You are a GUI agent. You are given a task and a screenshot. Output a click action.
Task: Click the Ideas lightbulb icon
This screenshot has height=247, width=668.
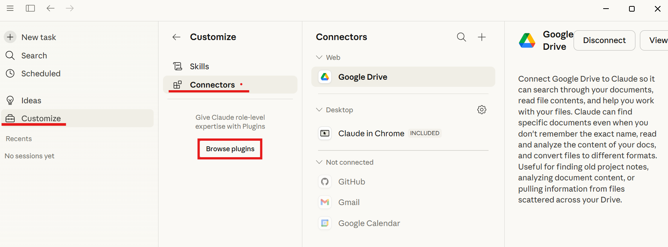(x=10, y=100)
